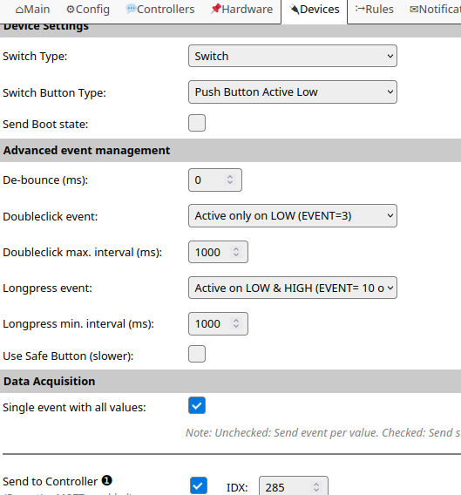
Task: Open the Doubleclick event dropdown
Action: click(x=293, y=215)
